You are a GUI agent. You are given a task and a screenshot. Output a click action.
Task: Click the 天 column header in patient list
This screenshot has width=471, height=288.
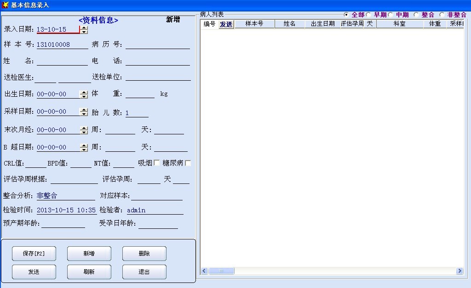pos(370,24)
